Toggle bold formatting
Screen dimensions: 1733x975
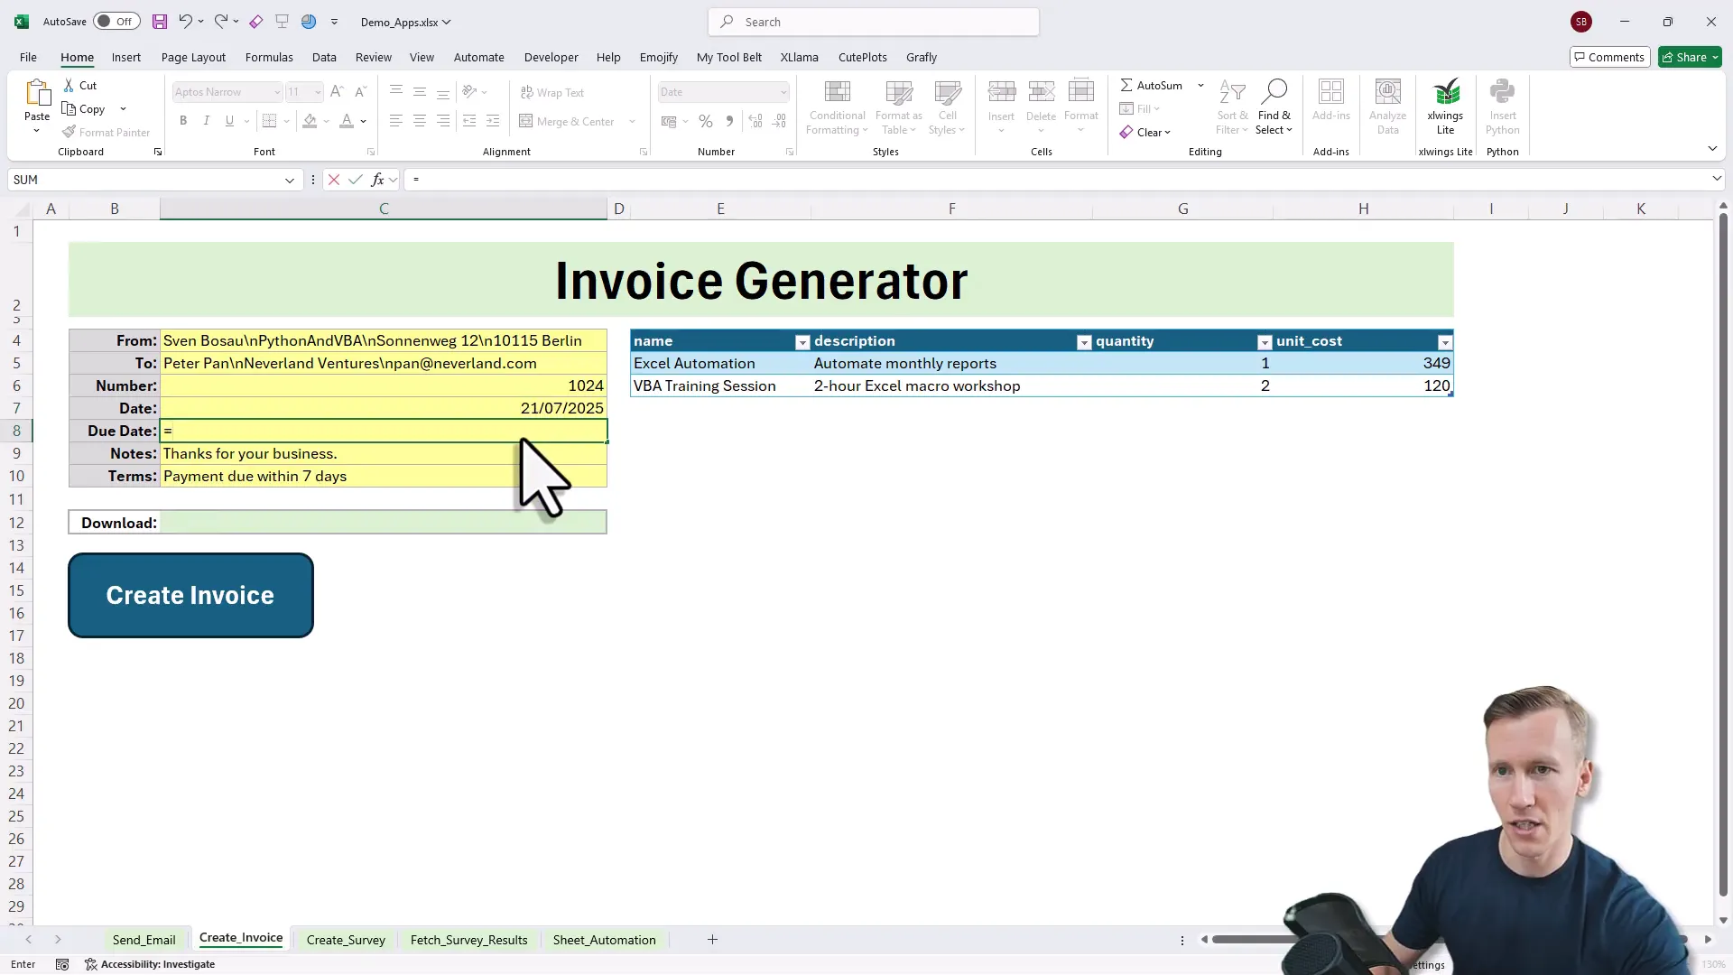click(183, 120)
